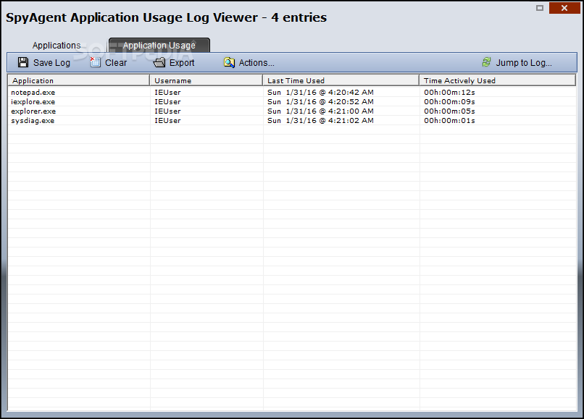The image size is (584, 419).
Task: Click the Actions magnifier icon
Action: click(229, 62)
